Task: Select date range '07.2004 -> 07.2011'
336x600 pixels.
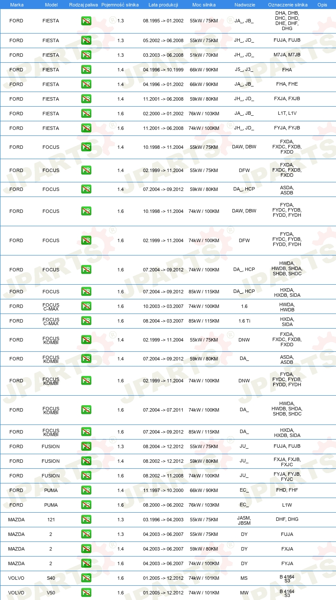Action: 163,410
